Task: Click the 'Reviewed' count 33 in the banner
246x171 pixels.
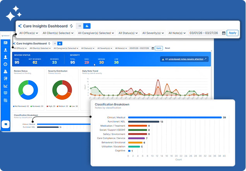Action: pos(54,62)
